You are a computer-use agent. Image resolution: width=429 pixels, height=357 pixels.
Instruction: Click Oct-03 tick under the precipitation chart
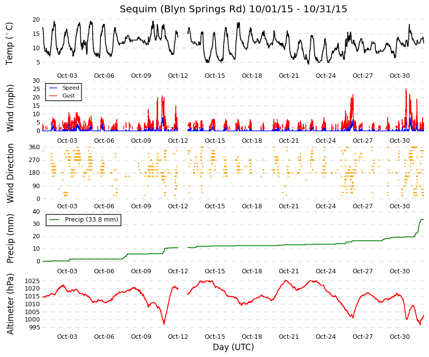pos(67,271)
